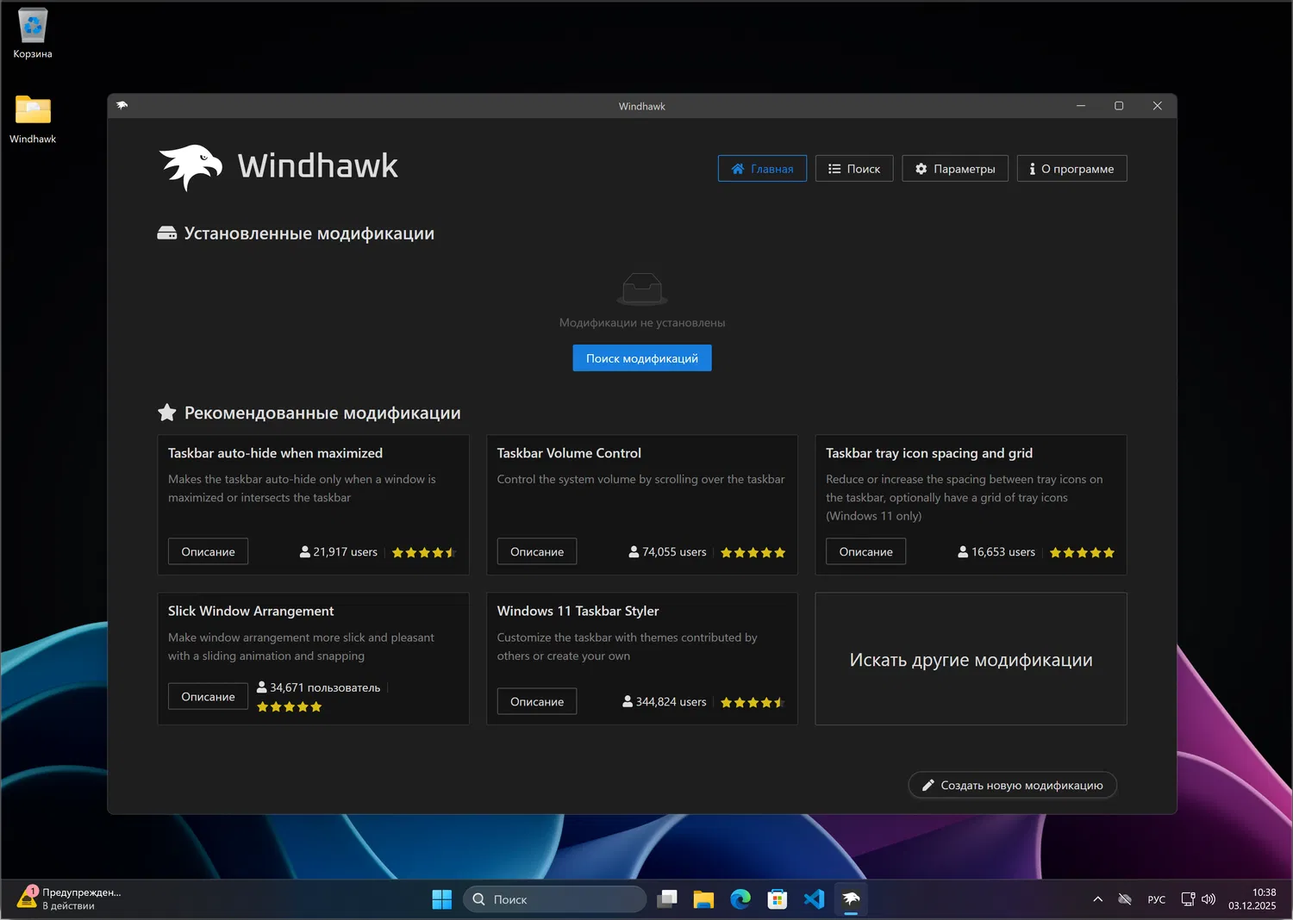Screen dimensions: 1293x920
Task: Click the 34,671 пользователь count
Action: click(318, 687)
